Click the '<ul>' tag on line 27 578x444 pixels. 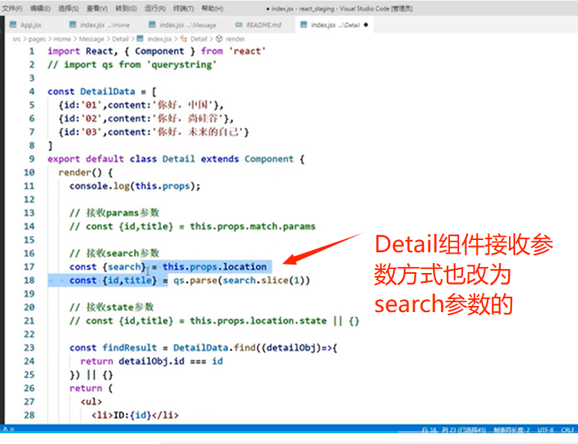pyautogui.click(x=91, y=402)
